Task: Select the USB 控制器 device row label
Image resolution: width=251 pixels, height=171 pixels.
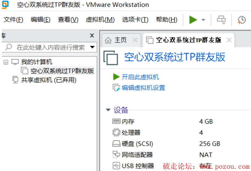Action: 138,166
